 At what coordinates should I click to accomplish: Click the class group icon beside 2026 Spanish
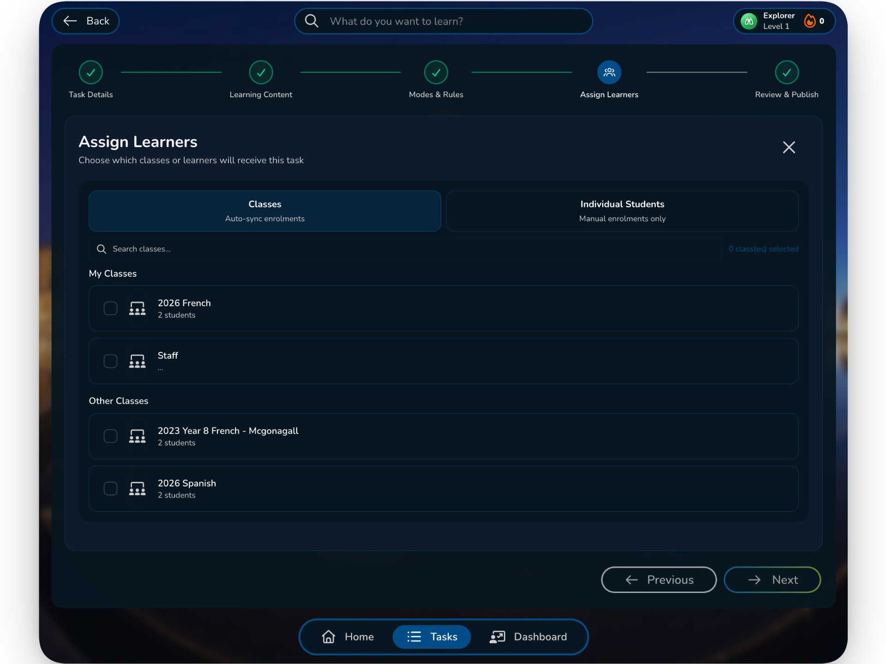tap(138, 489)
